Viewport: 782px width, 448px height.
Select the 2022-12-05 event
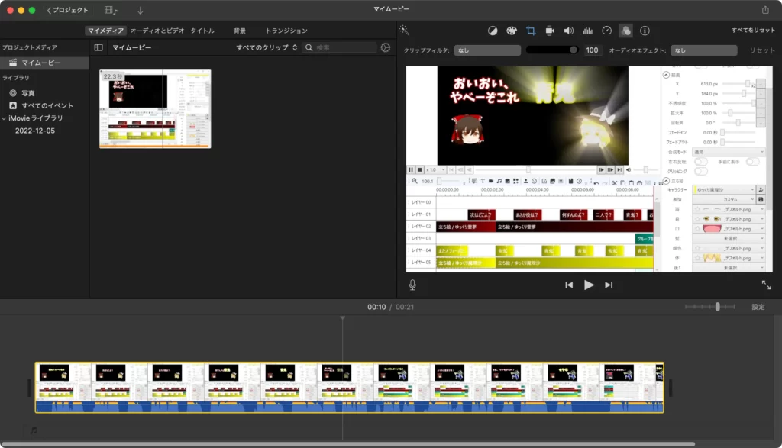click(x=35, y=131)
